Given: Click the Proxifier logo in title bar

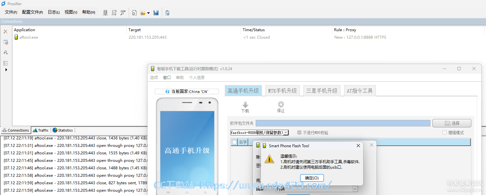Looking at the screenshot, I should (x=3, y=4).
